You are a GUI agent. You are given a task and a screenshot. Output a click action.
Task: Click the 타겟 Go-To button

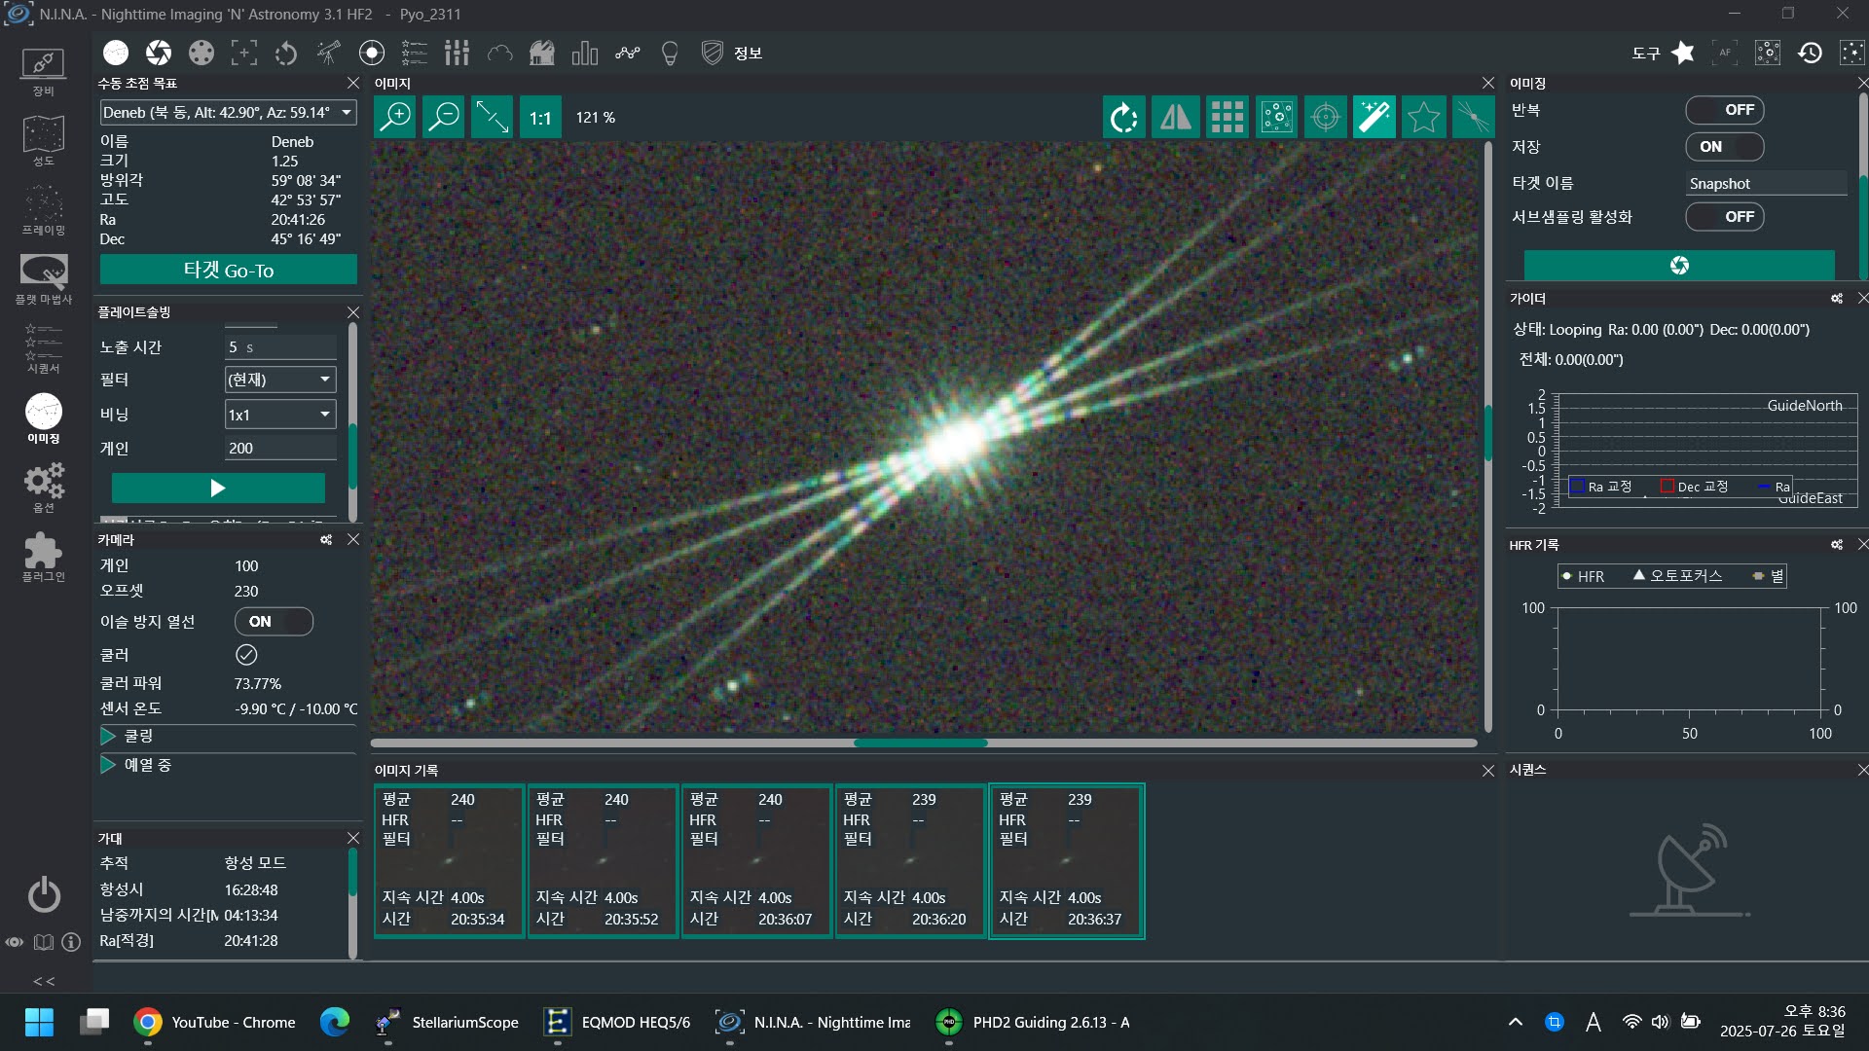coord(229,271)
